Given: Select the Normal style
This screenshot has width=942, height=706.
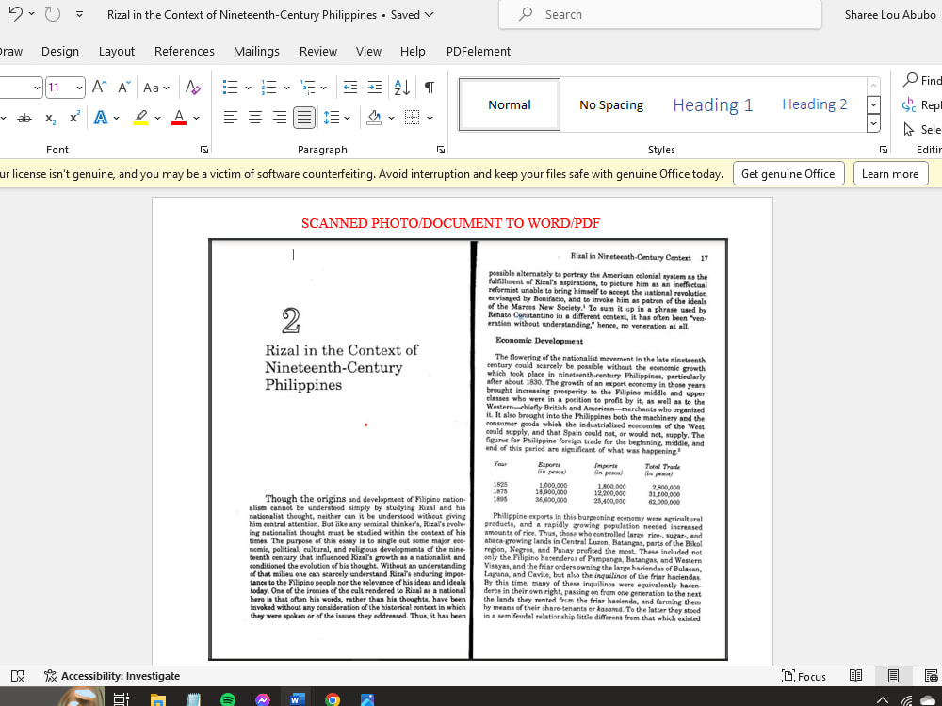Looking at the screenshot, I should click(510, 104).
